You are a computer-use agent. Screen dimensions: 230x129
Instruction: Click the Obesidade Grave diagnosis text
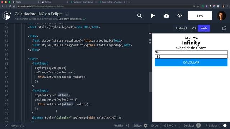tap(191, 48)
